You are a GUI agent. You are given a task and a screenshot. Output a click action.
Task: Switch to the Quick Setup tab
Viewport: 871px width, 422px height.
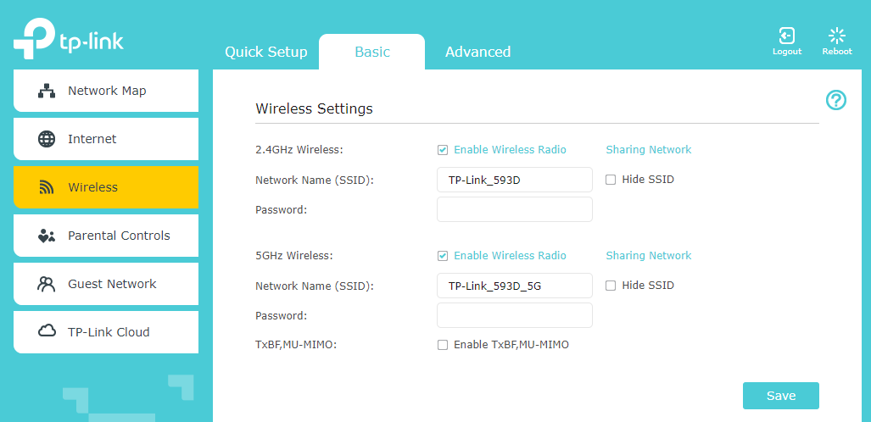click(x=265, y=52)
